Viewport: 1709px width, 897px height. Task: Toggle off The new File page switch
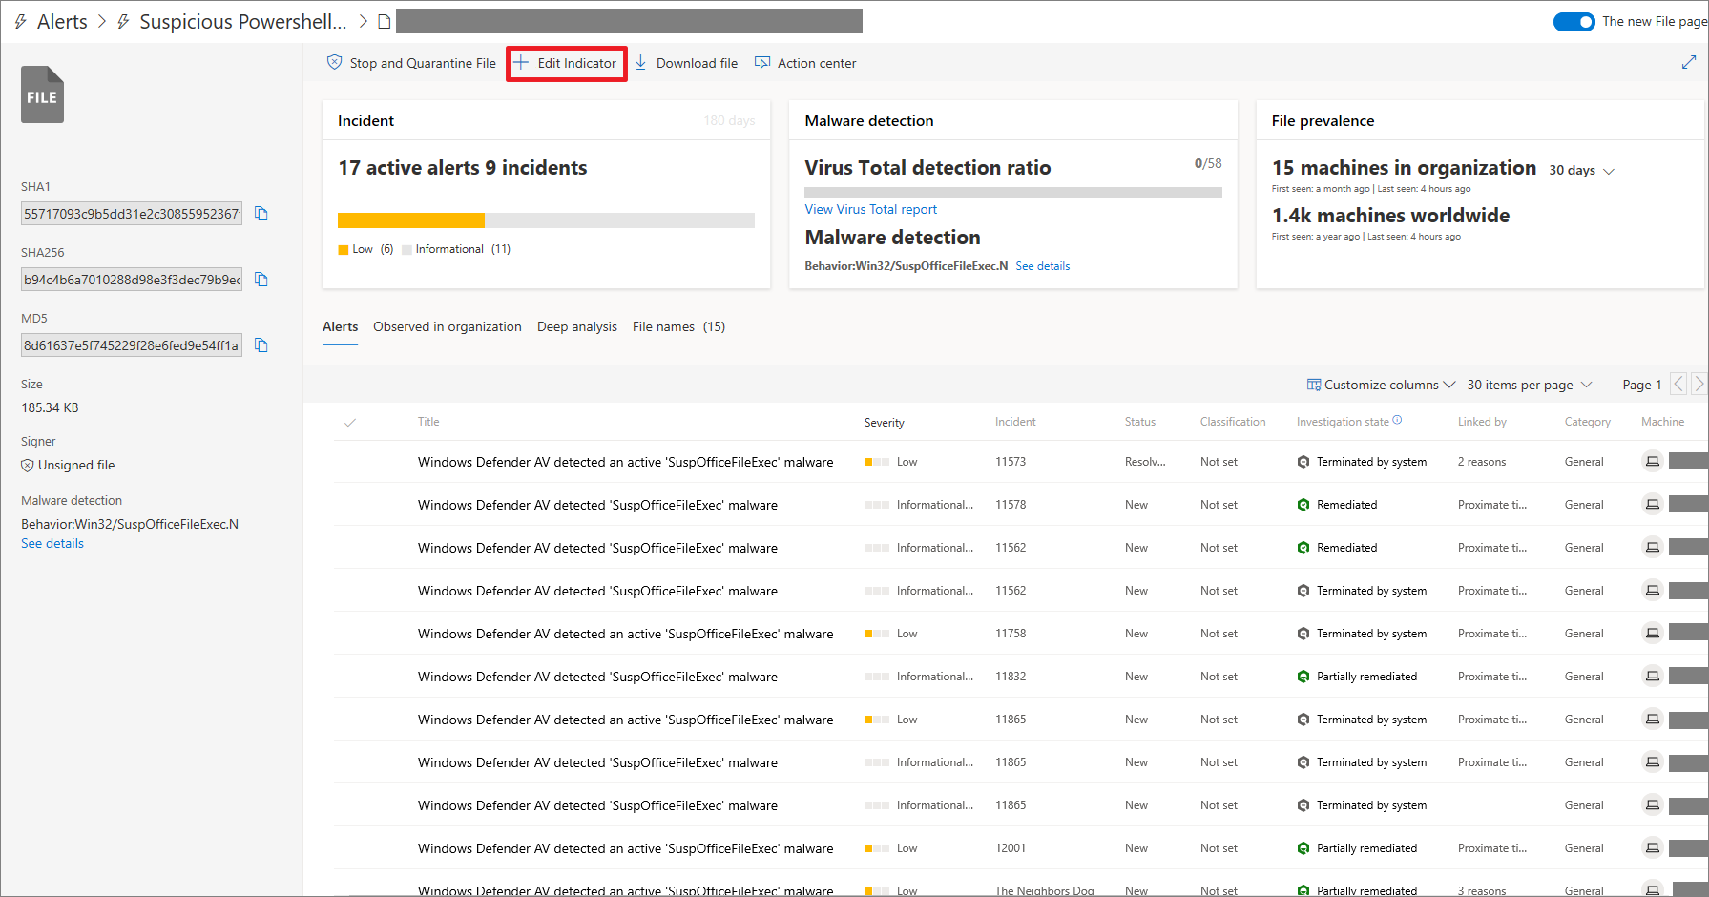pos(1574,21)
